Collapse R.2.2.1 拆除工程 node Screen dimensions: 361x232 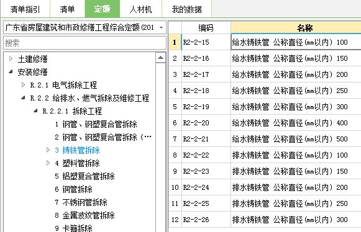click(35, 111)
